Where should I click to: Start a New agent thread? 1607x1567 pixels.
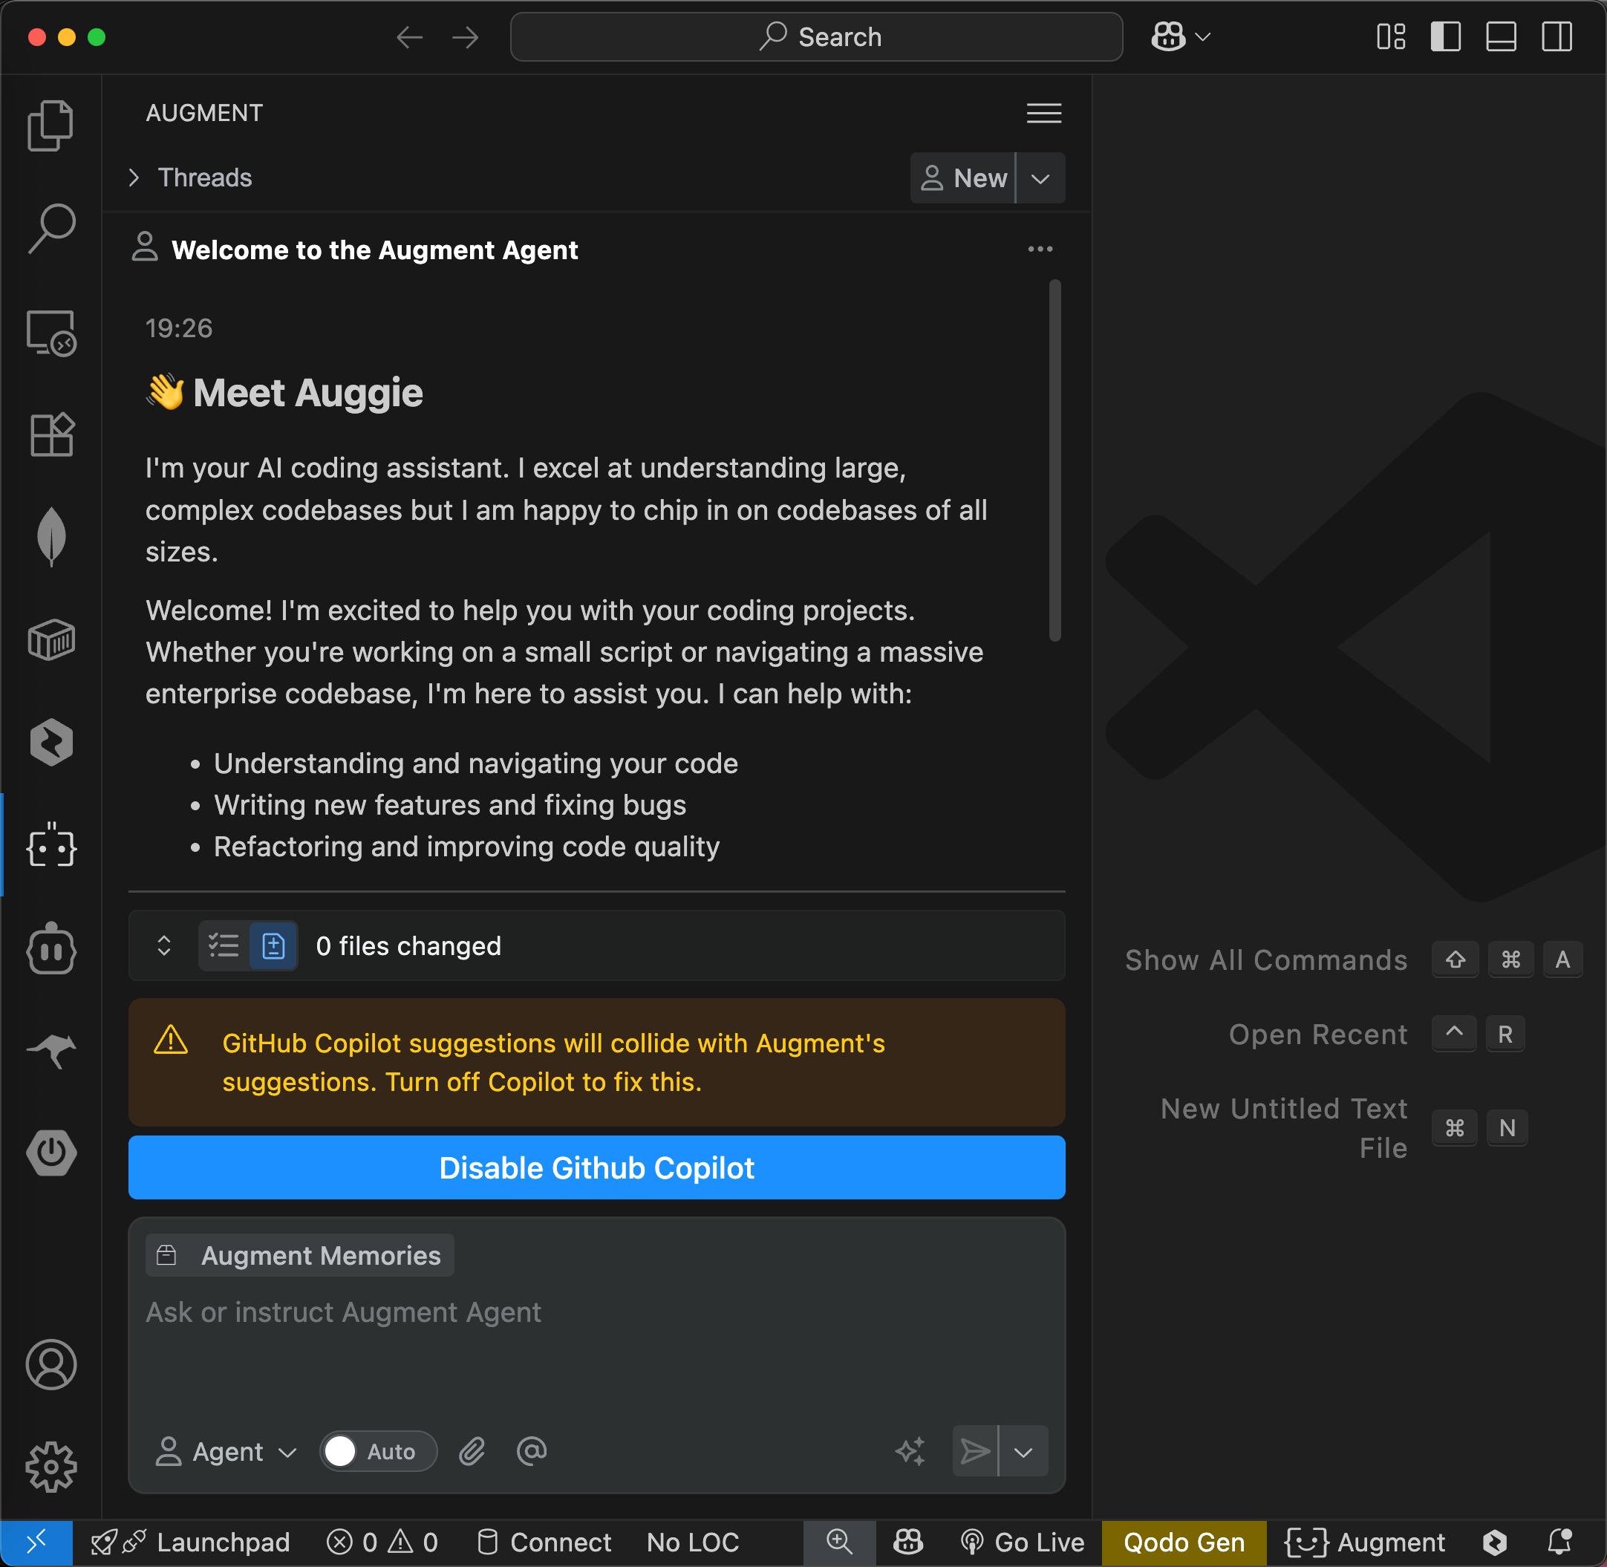(x=962, y=177)
